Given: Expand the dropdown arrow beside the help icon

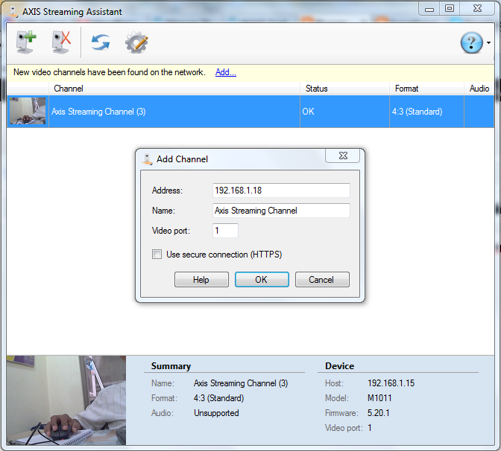Looking at the screenshot, I should 489,42.
